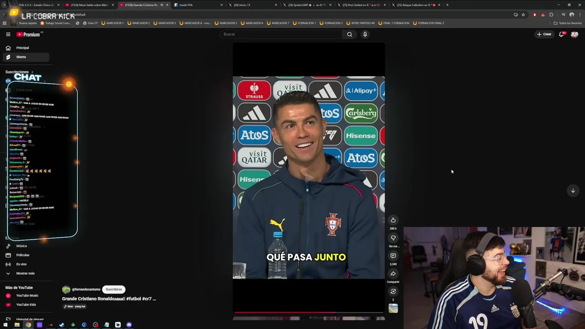
Task: Open the FORMACION 1 bookmark
Action: (305, 23)
